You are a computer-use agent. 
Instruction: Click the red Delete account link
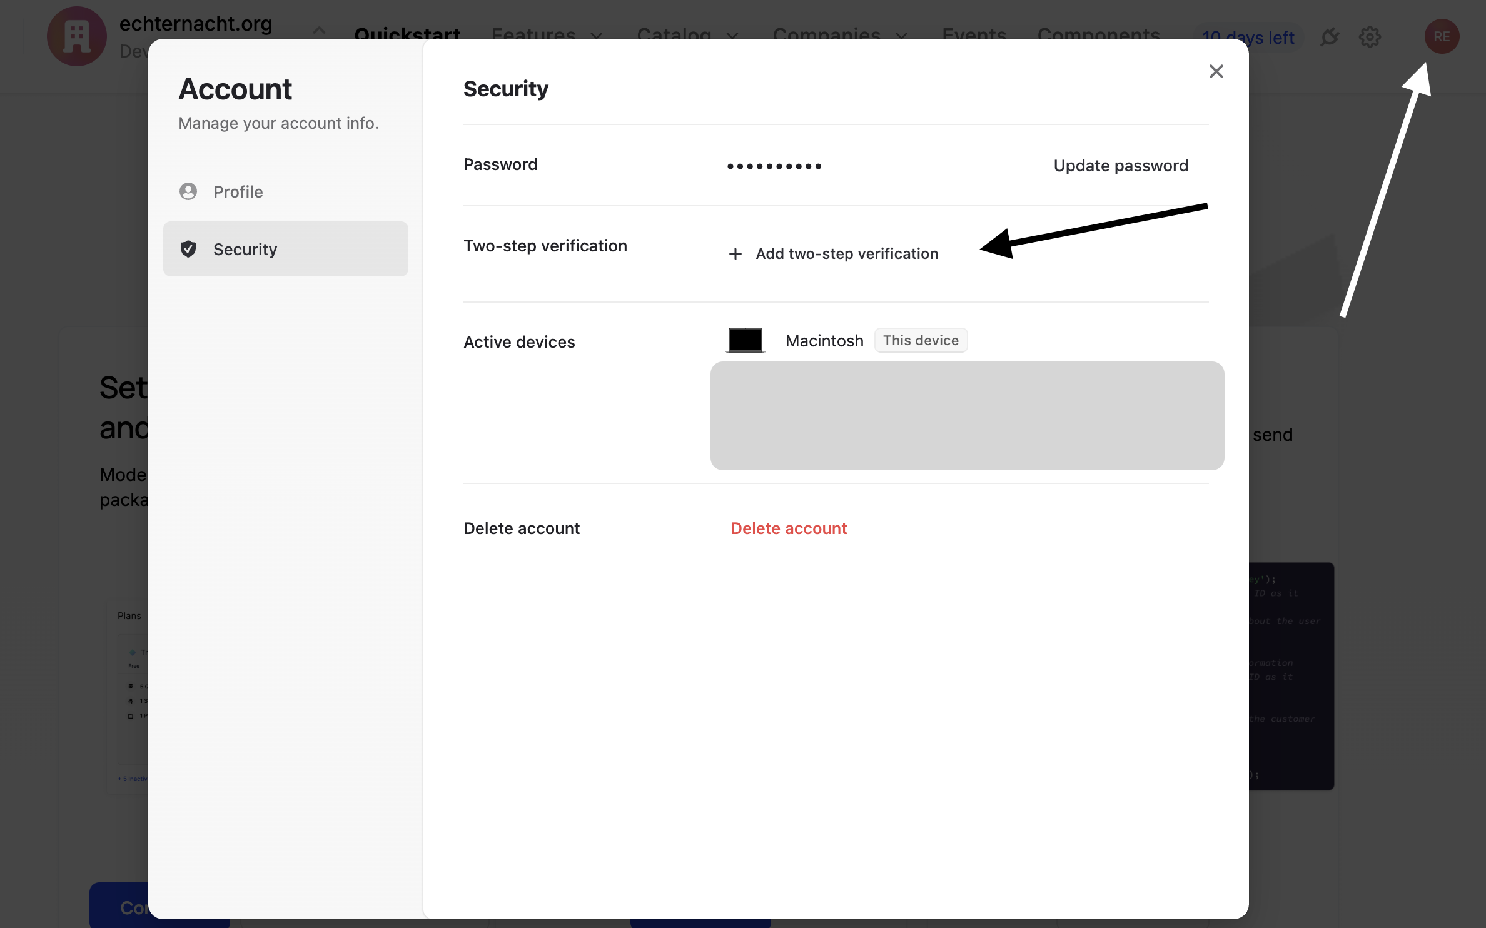click(789, 528)
